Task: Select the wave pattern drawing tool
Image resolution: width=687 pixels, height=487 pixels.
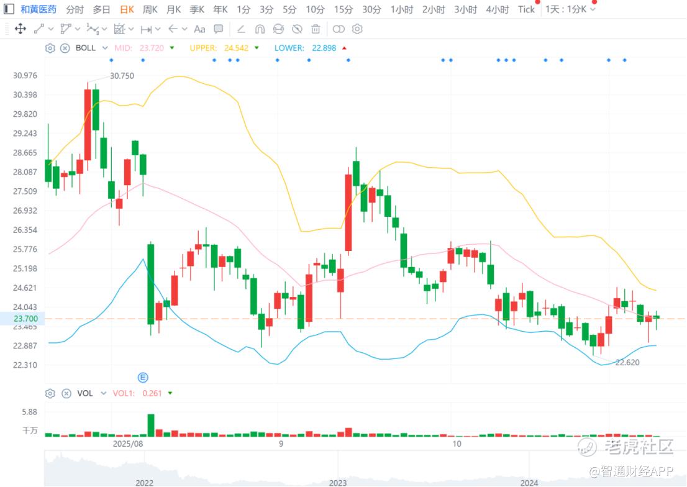Action: pos(92,29)
